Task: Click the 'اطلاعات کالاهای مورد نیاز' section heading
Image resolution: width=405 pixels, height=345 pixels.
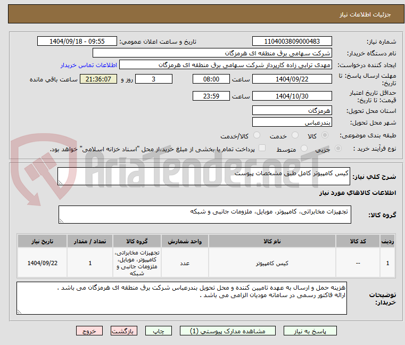Action: [358, 193]
